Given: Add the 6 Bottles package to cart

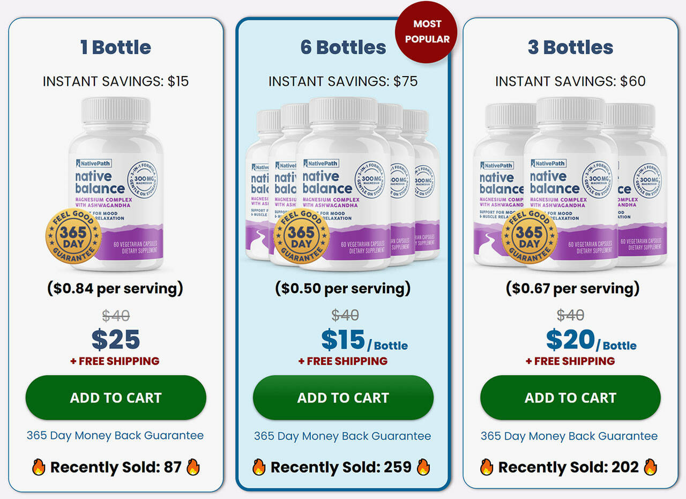Looking at the screenshot, I should (343, 398).
